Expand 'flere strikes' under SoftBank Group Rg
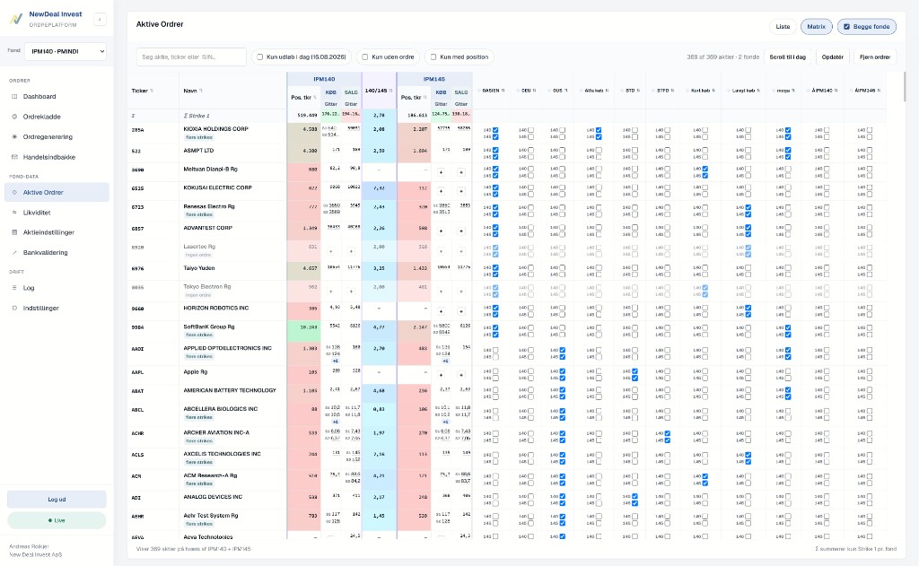This screenshot has width=919, height=566. pyautogui.click(x=199, y=335)
